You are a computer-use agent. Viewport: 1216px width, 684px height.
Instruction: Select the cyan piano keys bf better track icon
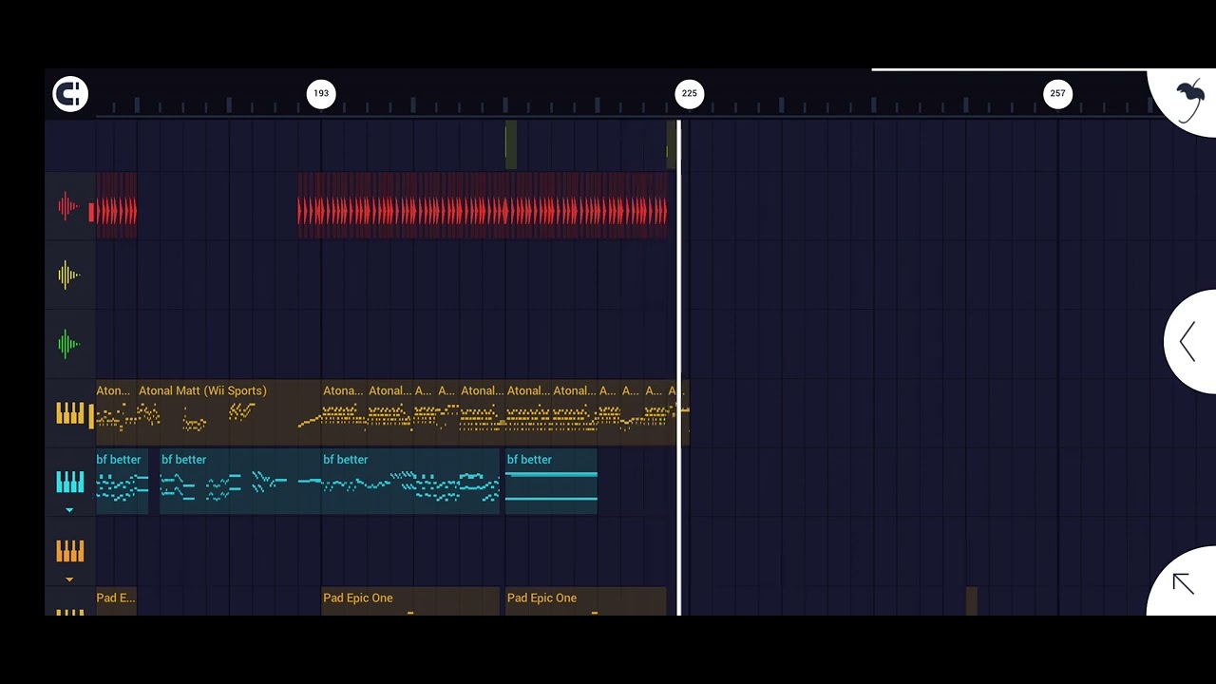(70, 483)
